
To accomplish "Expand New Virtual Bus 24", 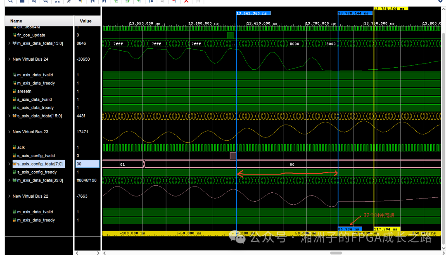I will (9, 59).
